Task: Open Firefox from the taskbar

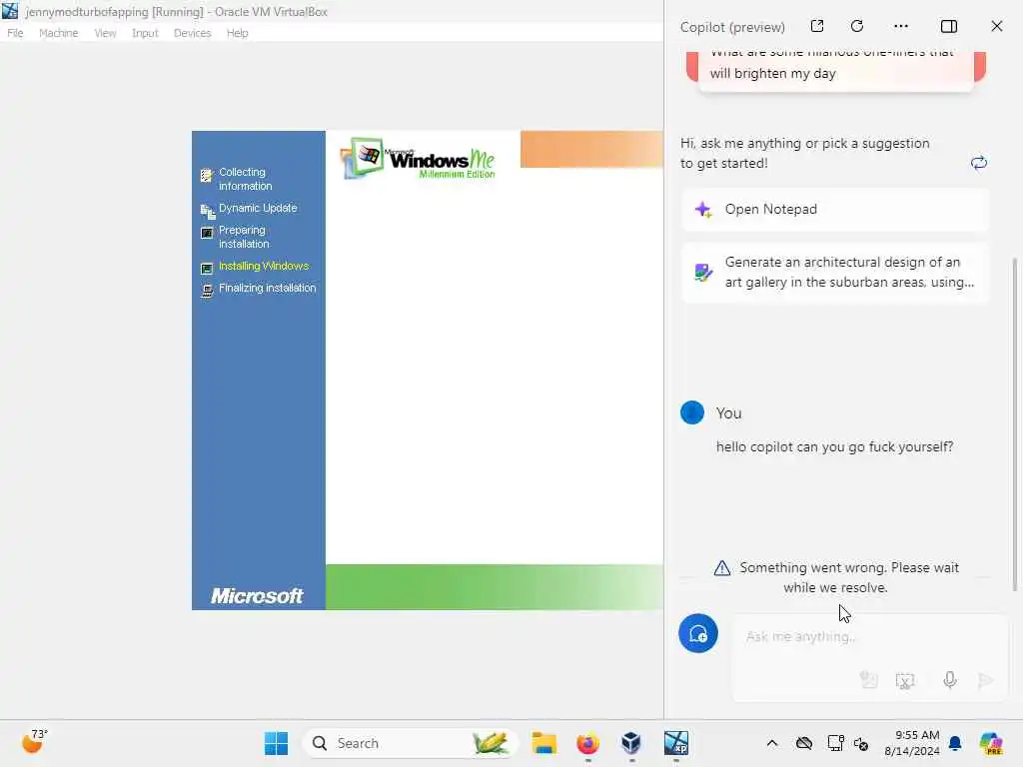Action: click(587, 743)
